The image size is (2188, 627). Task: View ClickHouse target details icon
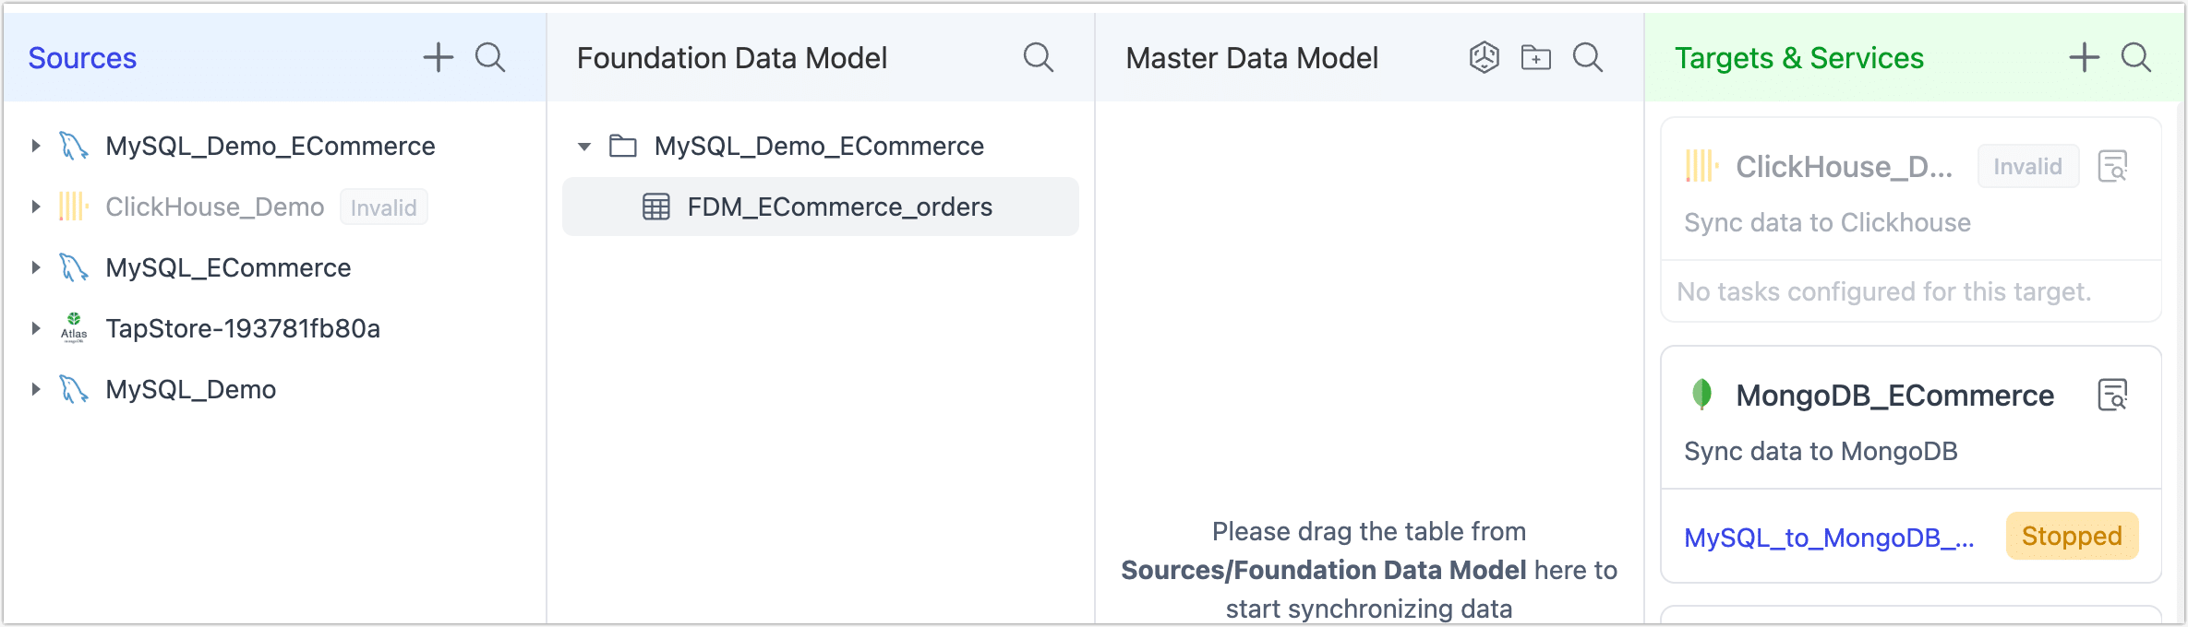(x=2113, y=166)
